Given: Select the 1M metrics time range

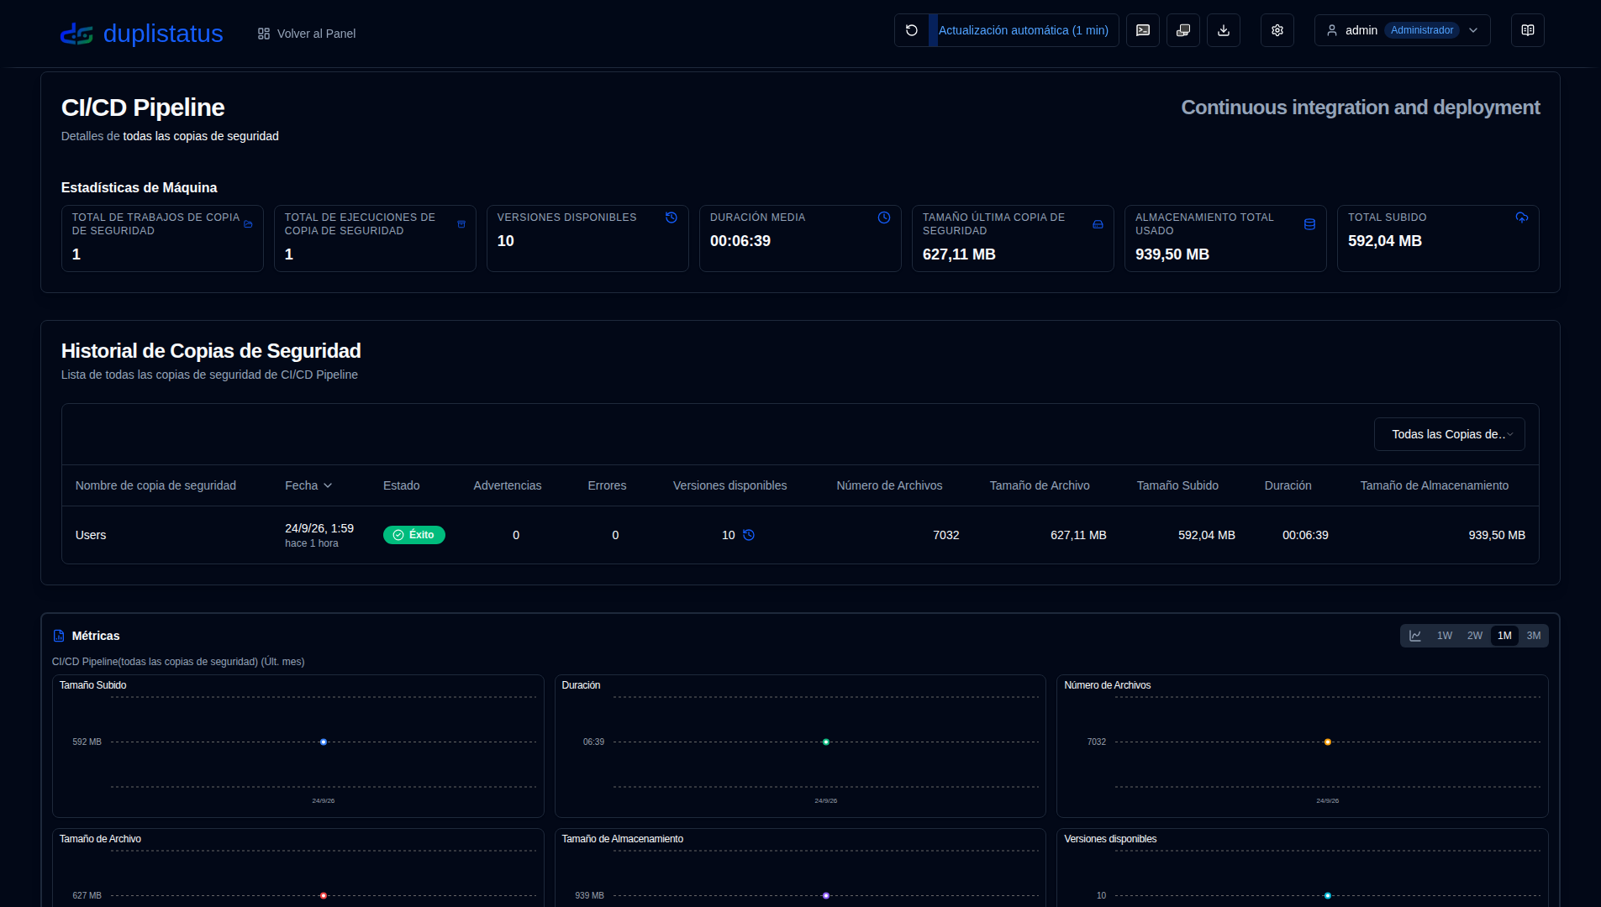Looking at the screenshot, I should 1504,636.
